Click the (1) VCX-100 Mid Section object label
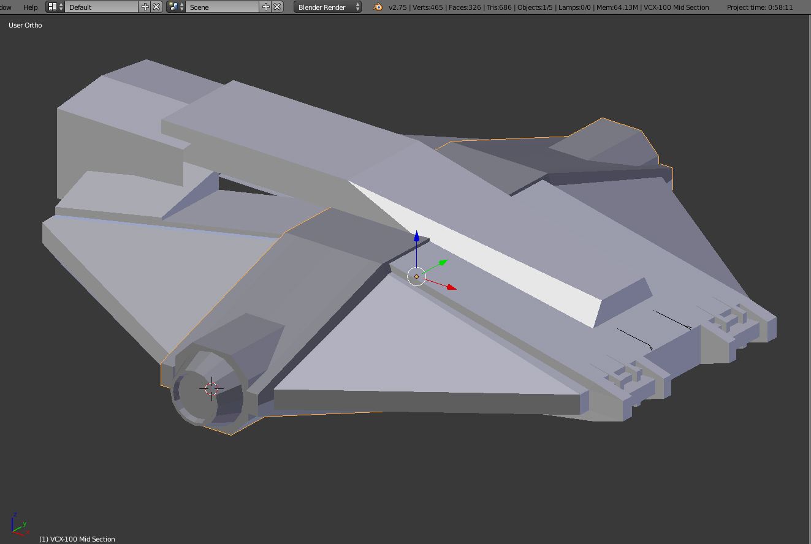Image resolution: width=811 pixels, height=544 pixels. (x=77, y=539)
